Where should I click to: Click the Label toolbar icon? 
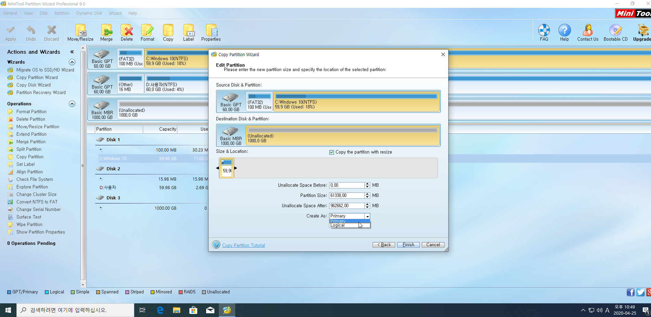[188, 33]
